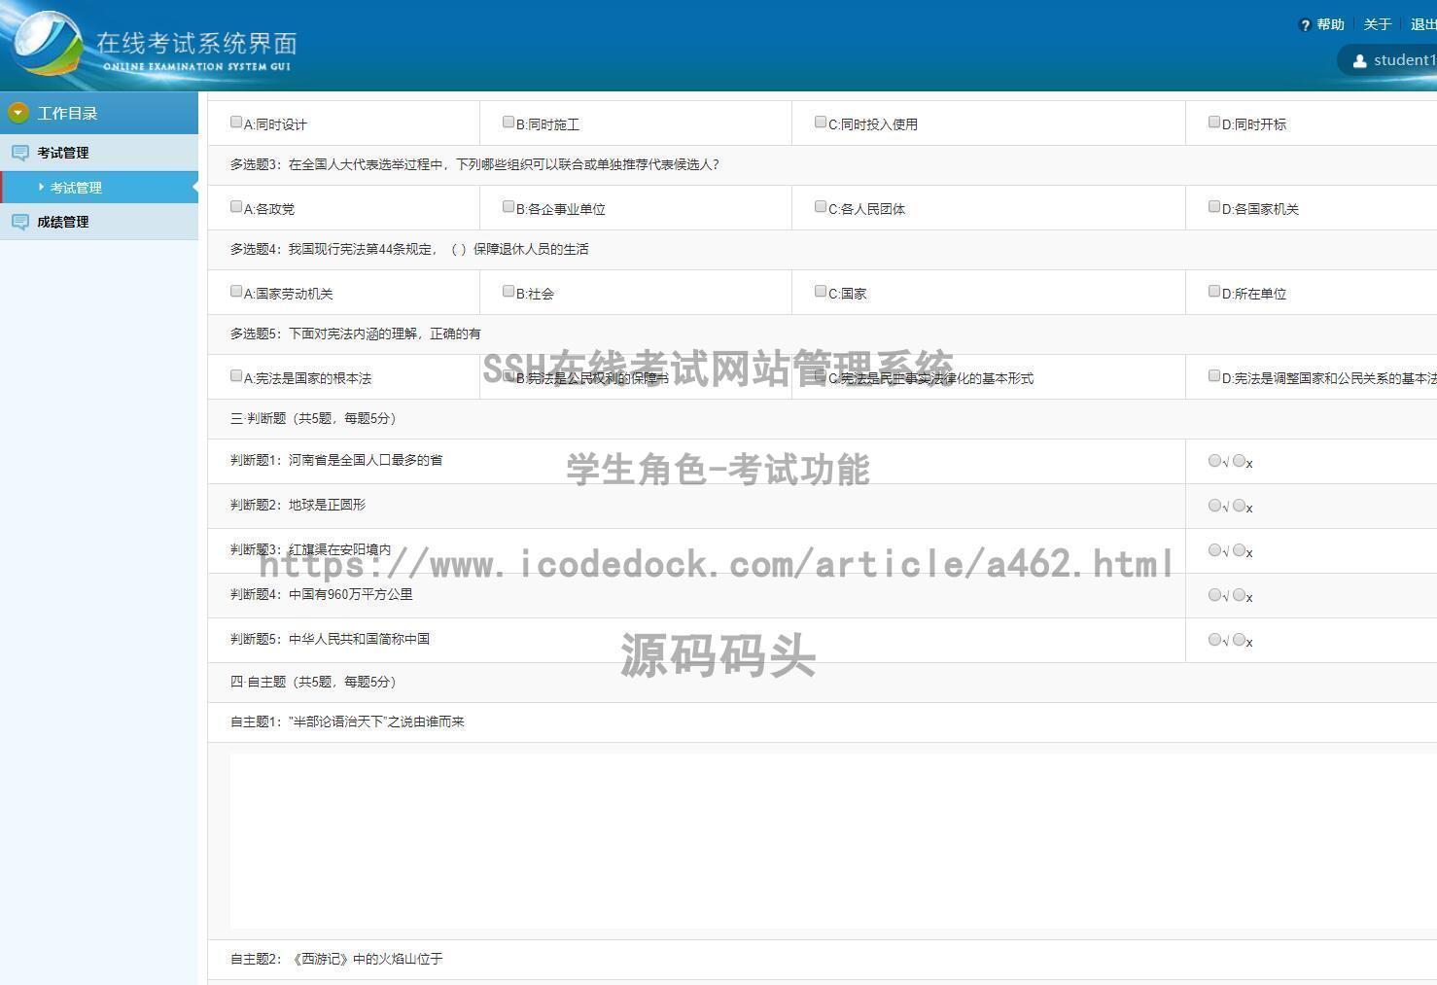This screenshot has height=985, width=1437.
Task: Open the highlighted 考试管理 submenu item
Action: pos(78,187)
